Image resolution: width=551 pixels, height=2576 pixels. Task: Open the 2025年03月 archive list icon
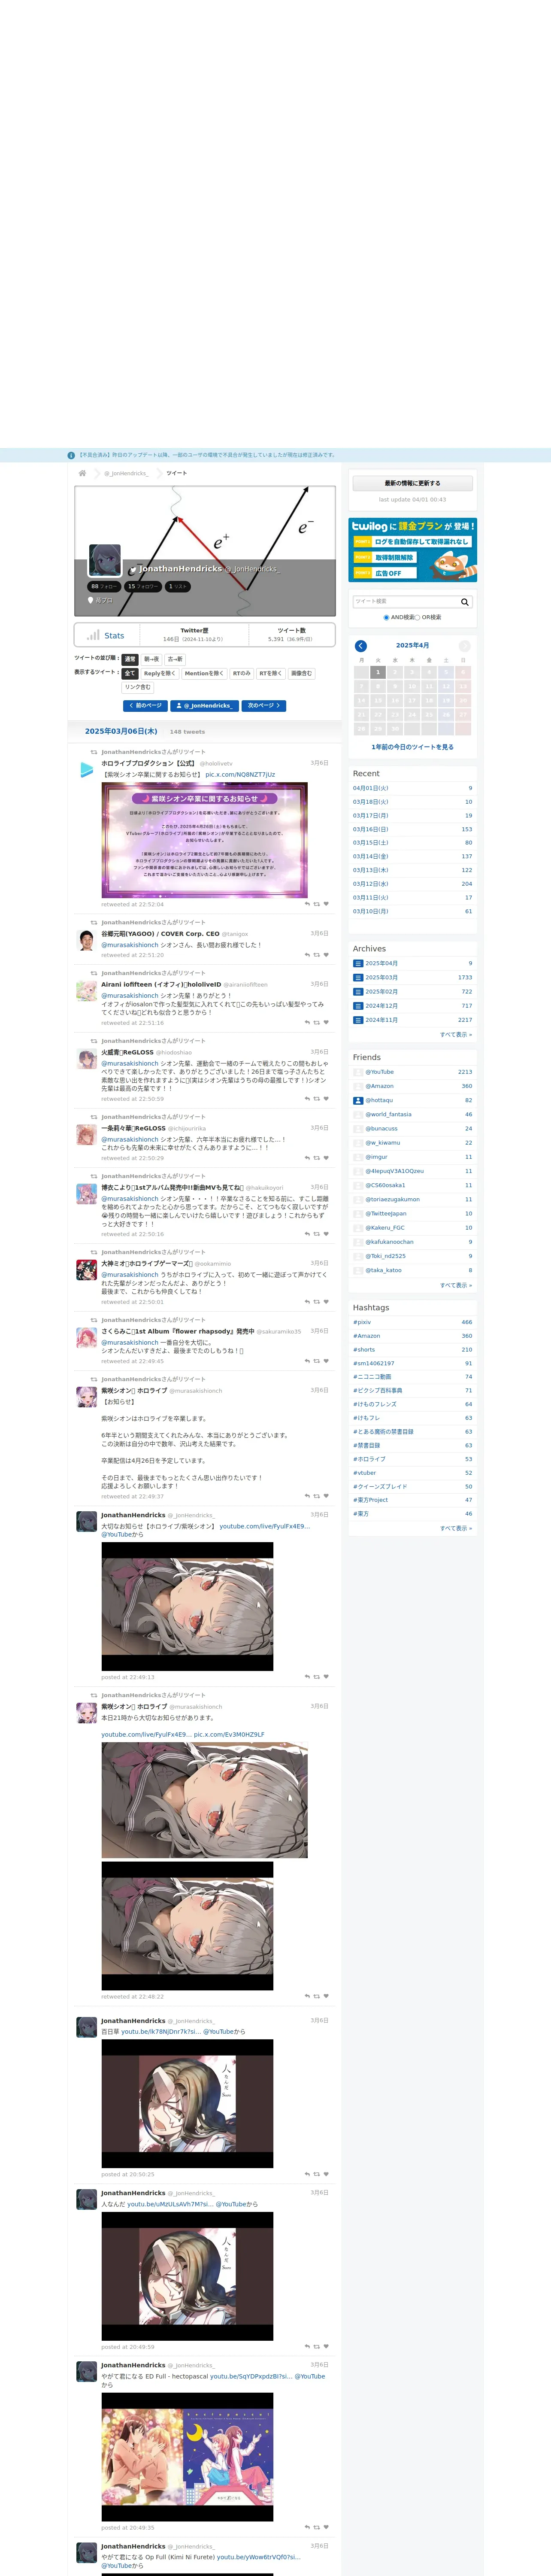click(x=358, y=978)
